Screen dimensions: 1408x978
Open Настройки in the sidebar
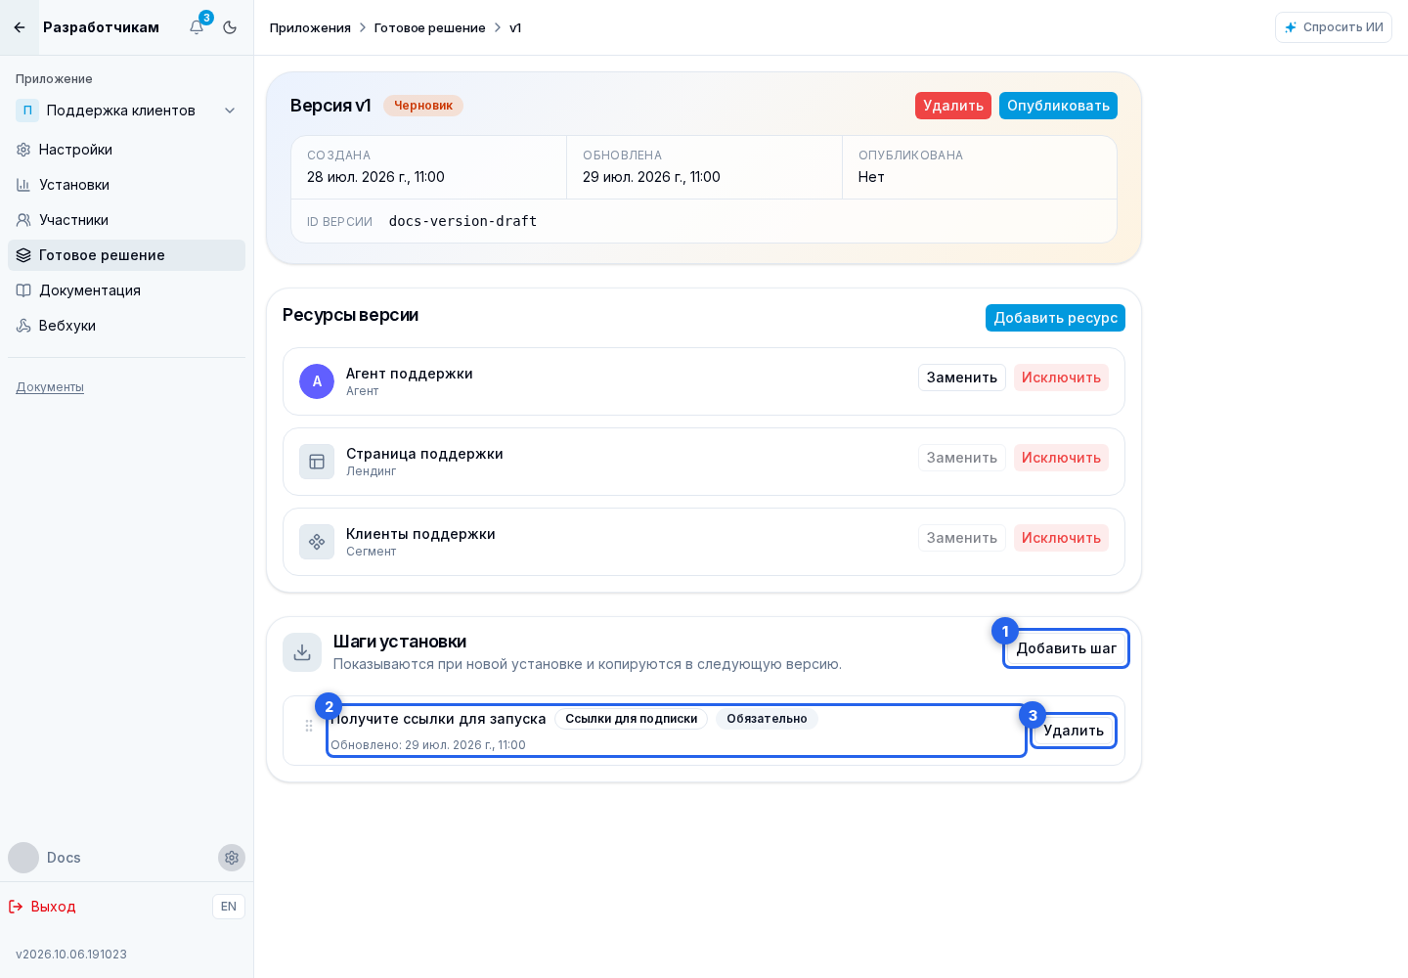[127, 150]
